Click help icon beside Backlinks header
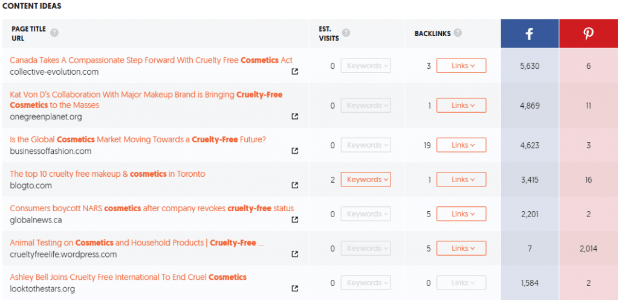619x301 pixels. point(458,33)
